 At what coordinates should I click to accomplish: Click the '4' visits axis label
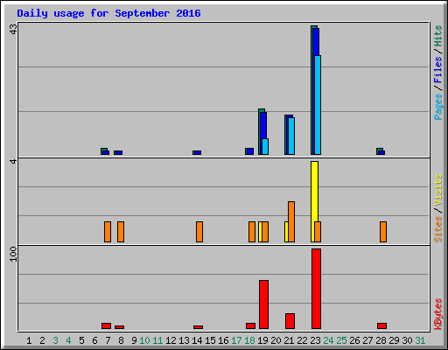pyautogui.click(x=13, y=161)
